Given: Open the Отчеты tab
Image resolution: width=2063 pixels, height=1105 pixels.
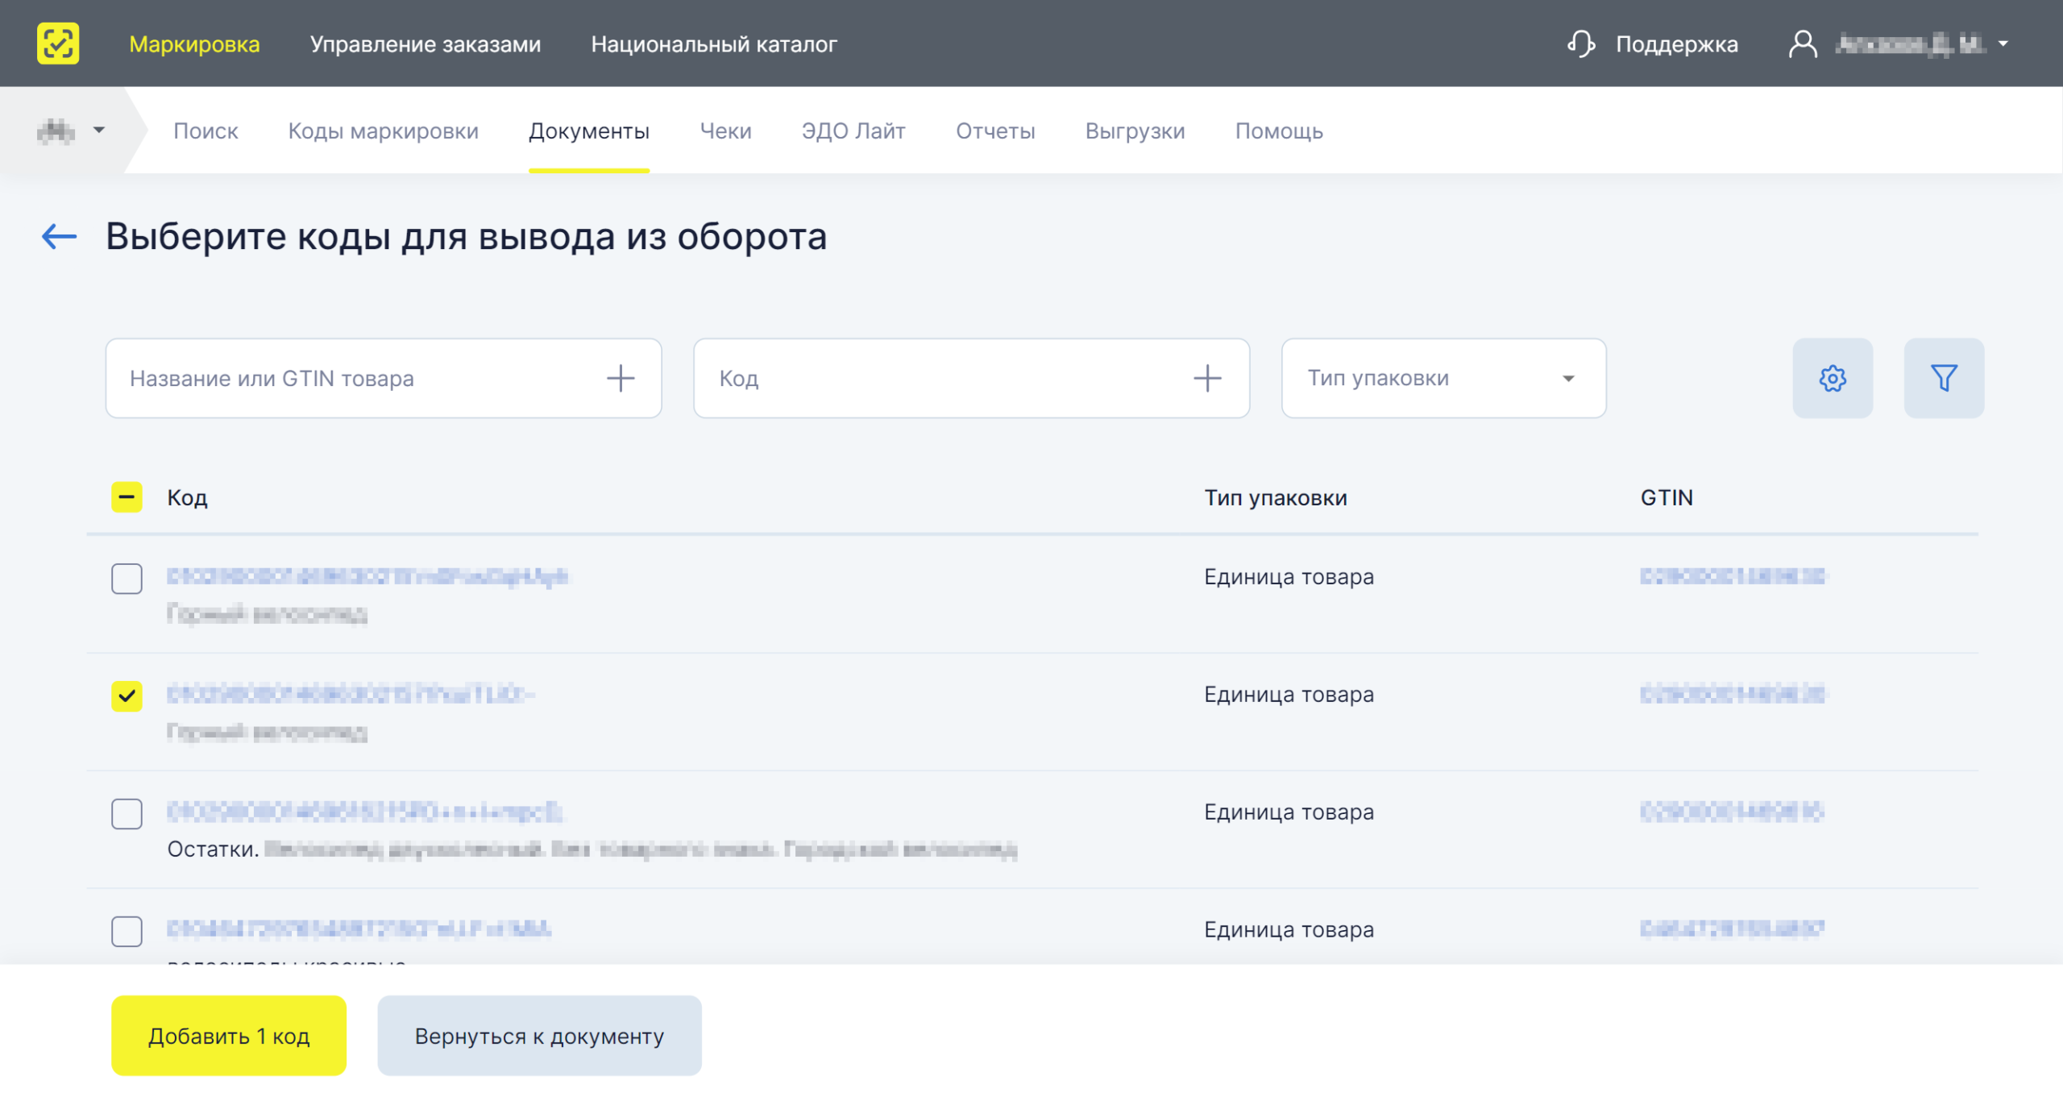Looking at the screenshot, I should coord(995,131).
